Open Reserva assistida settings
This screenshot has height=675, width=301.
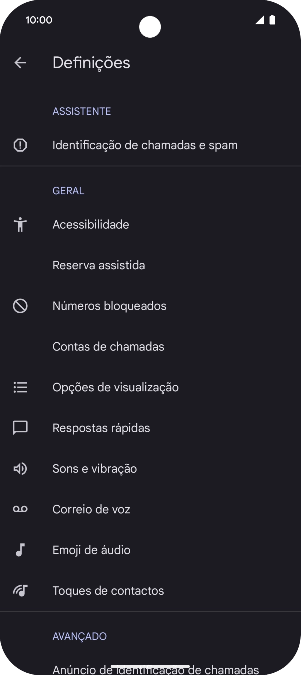pos(99,265)
